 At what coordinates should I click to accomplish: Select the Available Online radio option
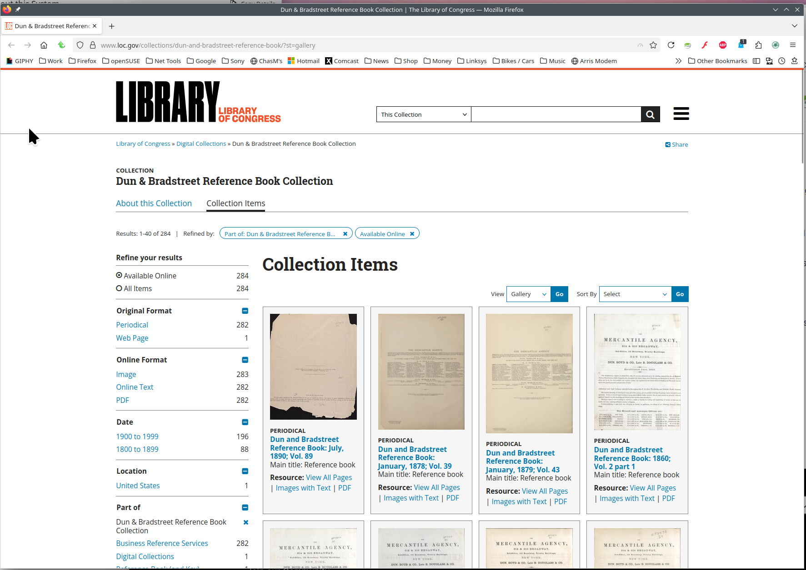[119, 275]
